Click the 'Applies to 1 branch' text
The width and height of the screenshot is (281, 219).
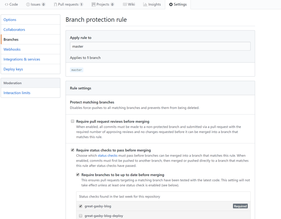[x=85, y=58]
